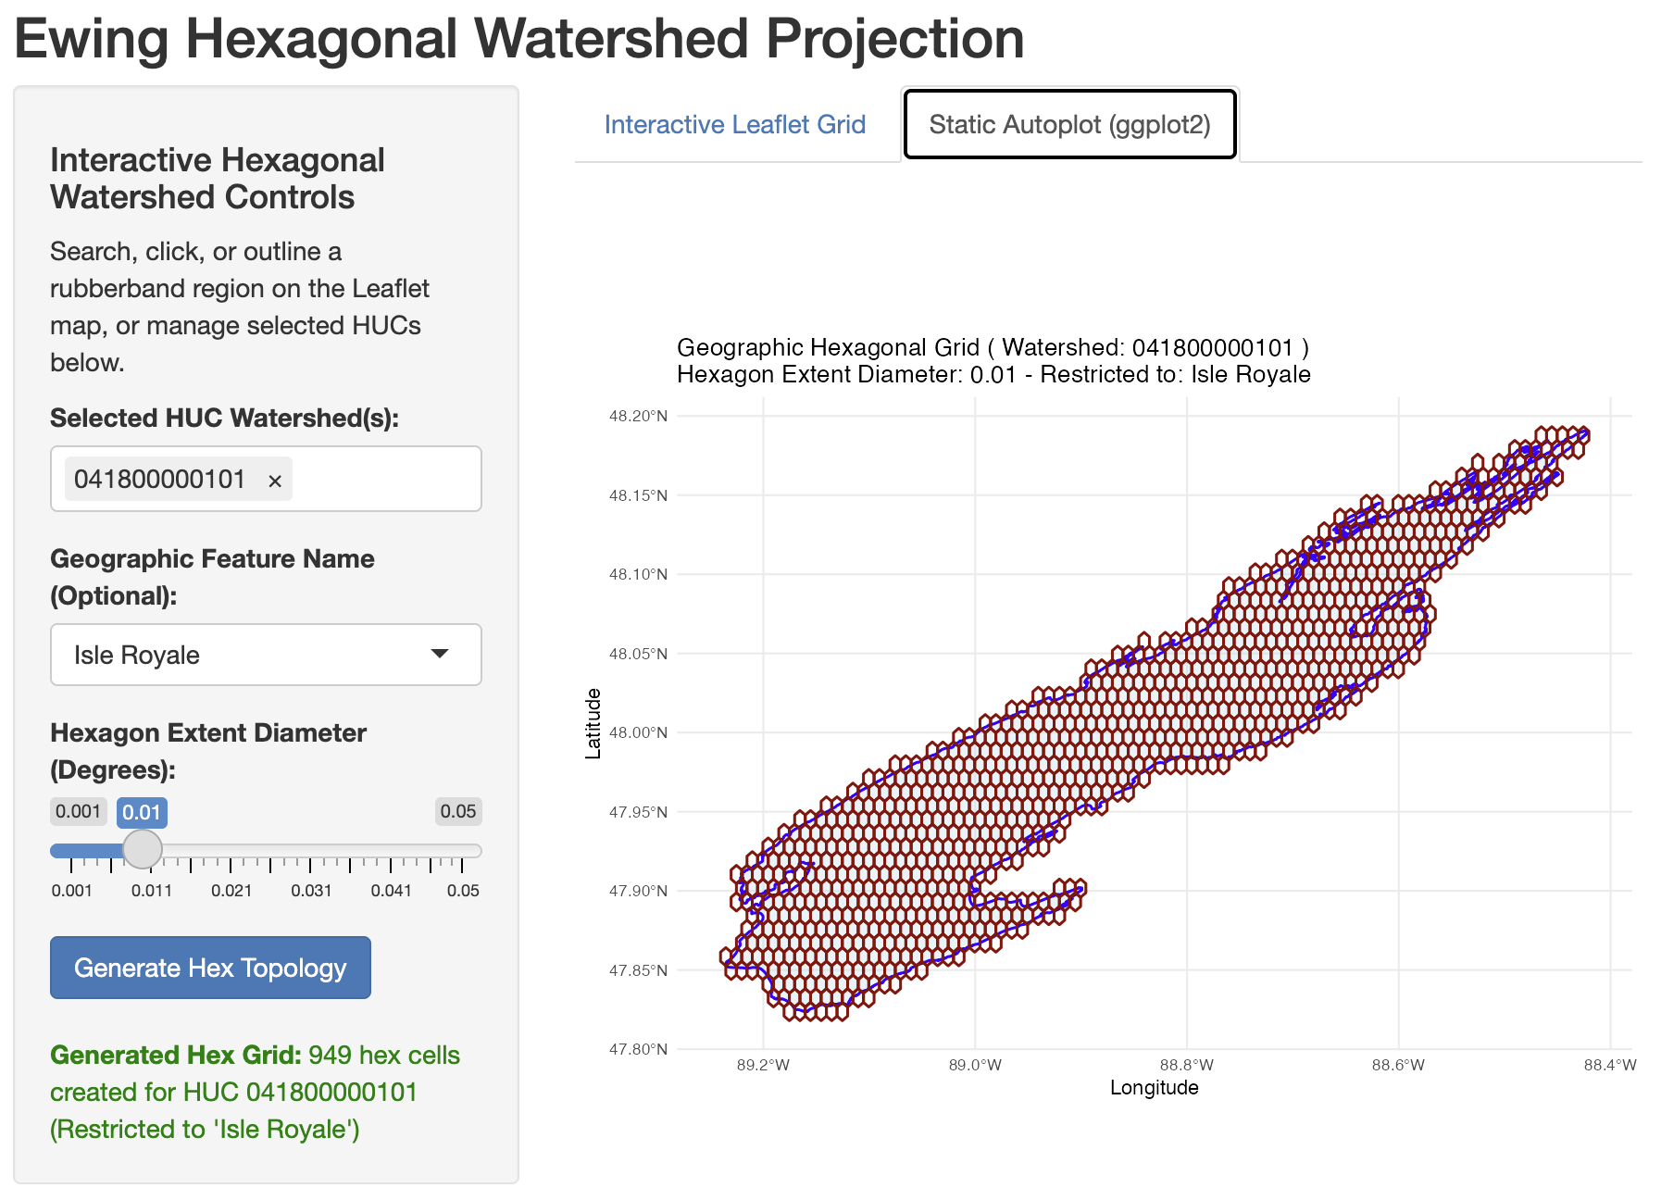The image size is (1661, 1200).
Task: Open the Isle Royale dropdown arrow
Action: coord(440,655)
